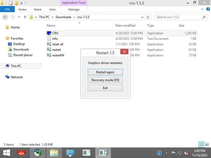The width and height of the screenshot is (211, 158).
Task: Open the Windows Start button
Action: pyautogui.click(x=6, y=153)
